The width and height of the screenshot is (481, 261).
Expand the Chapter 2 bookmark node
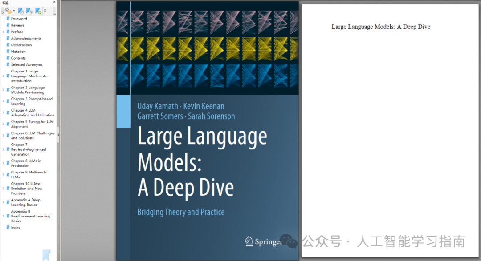point(4,90)
